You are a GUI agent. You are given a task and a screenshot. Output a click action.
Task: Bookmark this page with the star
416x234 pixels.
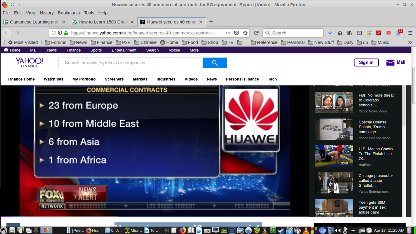click(x=245, y=33)
